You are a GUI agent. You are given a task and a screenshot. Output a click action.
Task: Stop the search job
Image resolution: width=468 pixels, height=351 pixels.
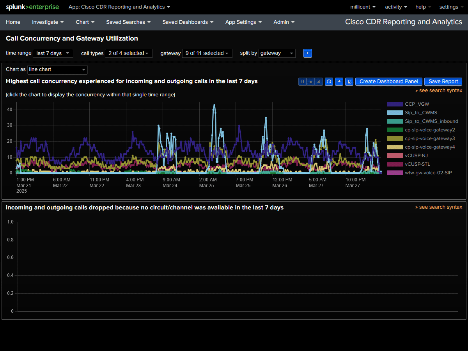[310, 82]
